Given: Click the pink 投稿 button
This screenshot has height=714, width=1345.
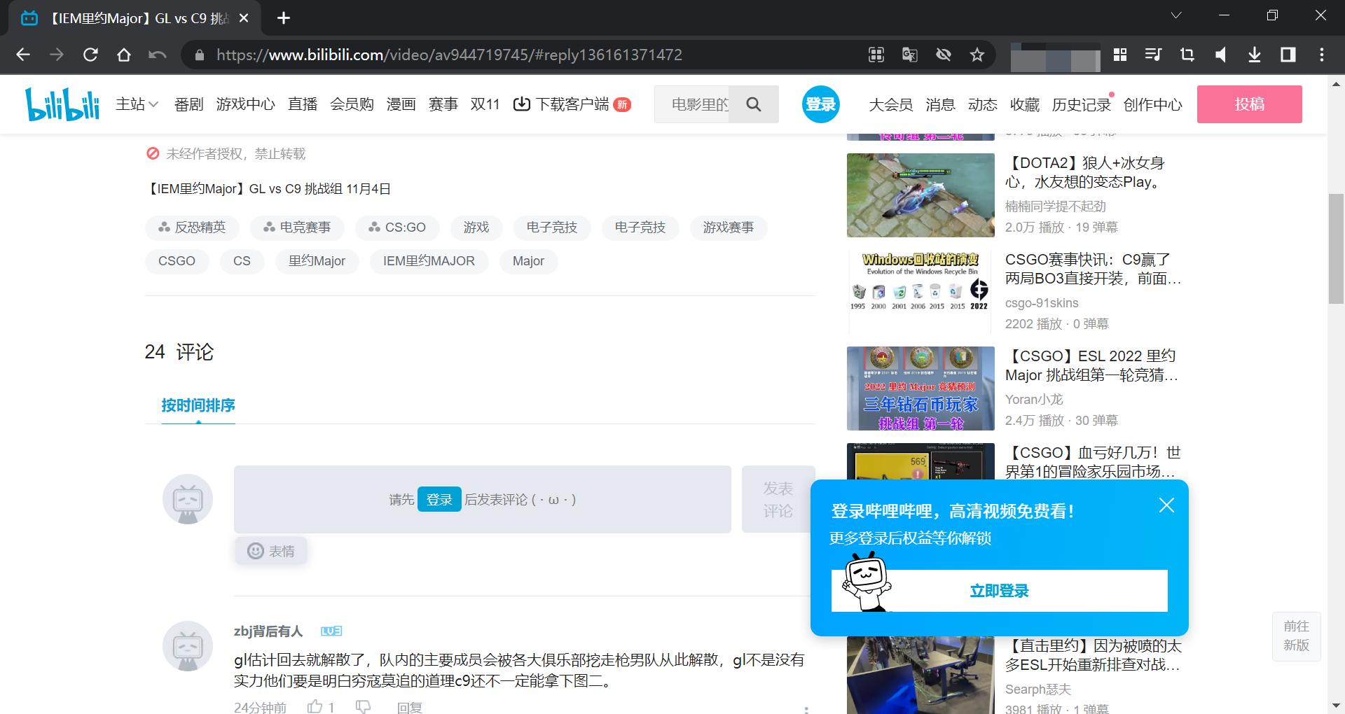Looking at the screenshot, I should click(1250, 104).
